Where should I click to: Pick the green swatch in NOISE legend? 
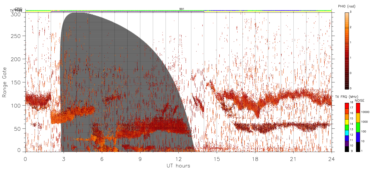[x=358, y=127]
